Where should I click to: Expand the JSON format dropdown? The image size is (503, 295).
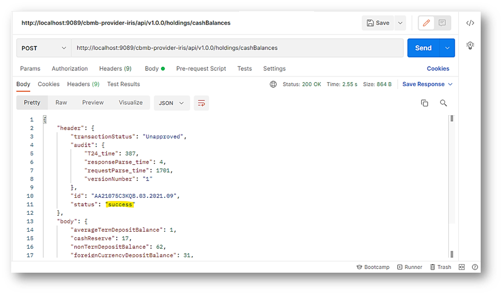(172, 103)
